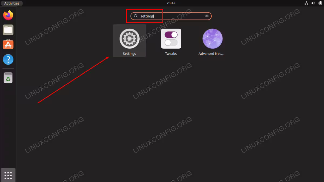The image size is (324, 182).
Task: Show Applications grid button
Action: pyautogui.click(x=8, y=175)
